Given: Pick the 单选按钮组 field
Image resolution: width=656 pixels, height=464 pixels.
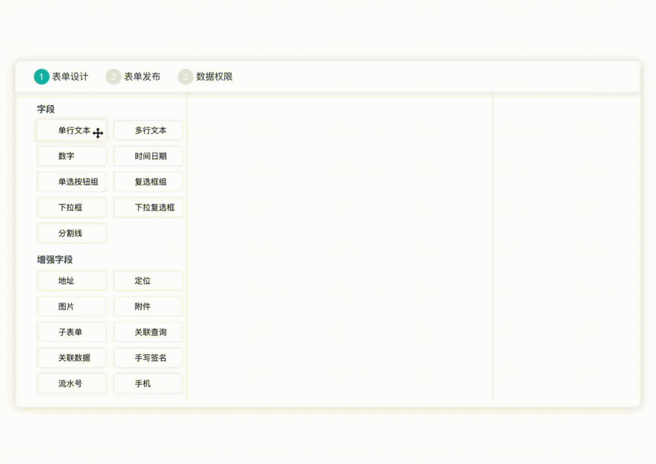Looking at the screenshot, I should click(x=72, y=182).
